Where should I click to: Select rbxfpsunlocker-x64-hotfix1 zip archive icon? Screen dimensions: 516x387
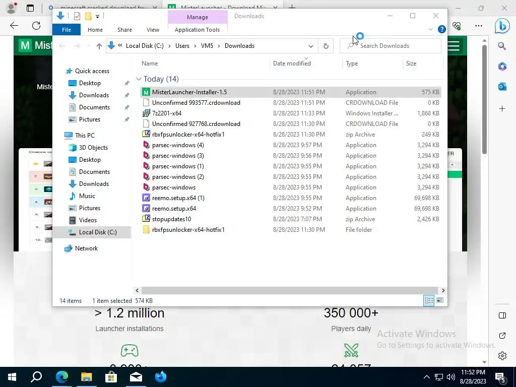point(146,134)
